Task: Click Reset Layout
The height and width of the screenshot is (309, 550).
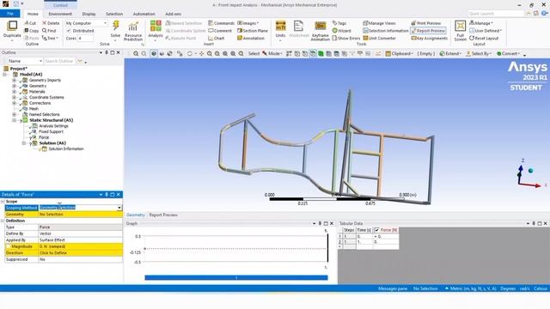Action: pos(484,38)
